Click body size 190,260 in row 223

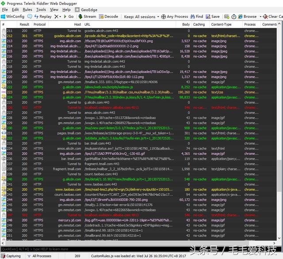tap(184, 92)
